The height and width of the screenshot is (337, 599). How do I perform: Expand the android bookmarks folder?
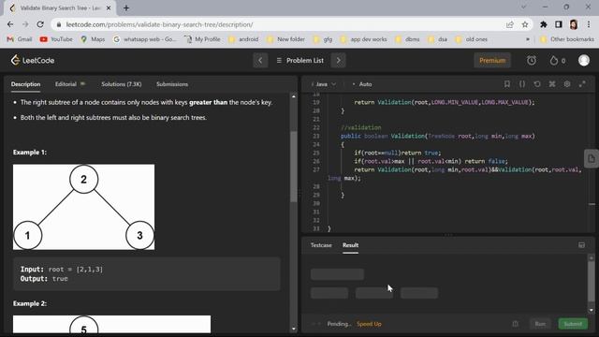tap(243, 39)
